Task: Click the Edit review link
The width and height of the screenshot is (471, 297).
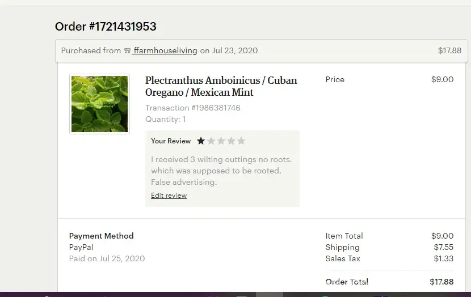Action: tap(169, 196)
